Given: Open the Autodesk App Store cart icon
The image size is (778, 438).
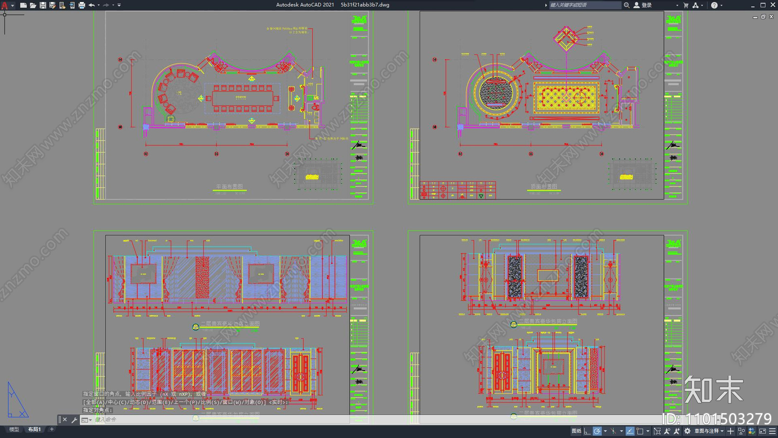Looking at the screenshot, I should (686, 5).
